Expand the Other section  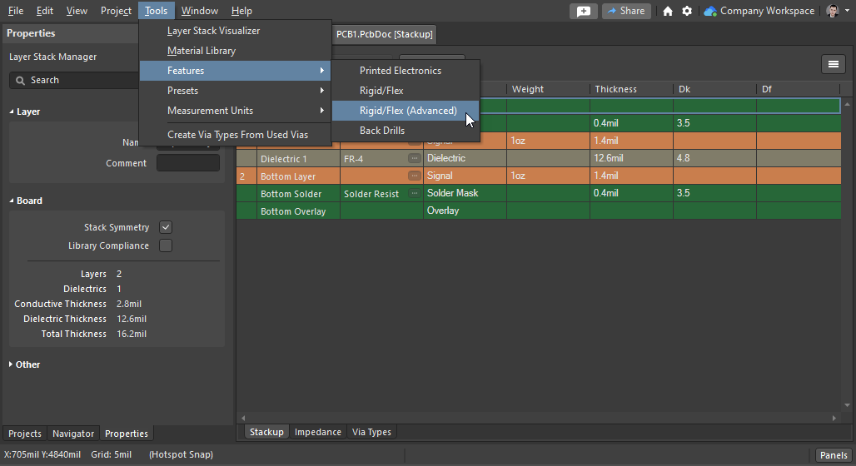[12, 364]
